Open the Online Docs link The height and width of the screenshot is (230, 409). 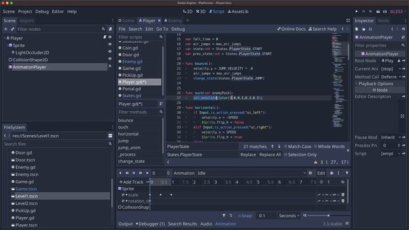coord(291,29)
